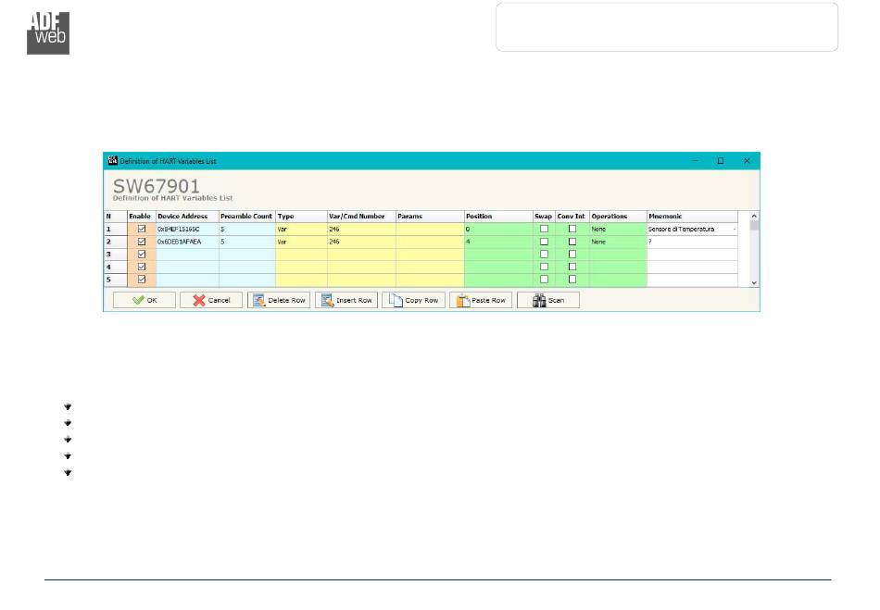Check Swap for row 4
The height and width of the screenshot is (610, 880).
coord(544,267)
